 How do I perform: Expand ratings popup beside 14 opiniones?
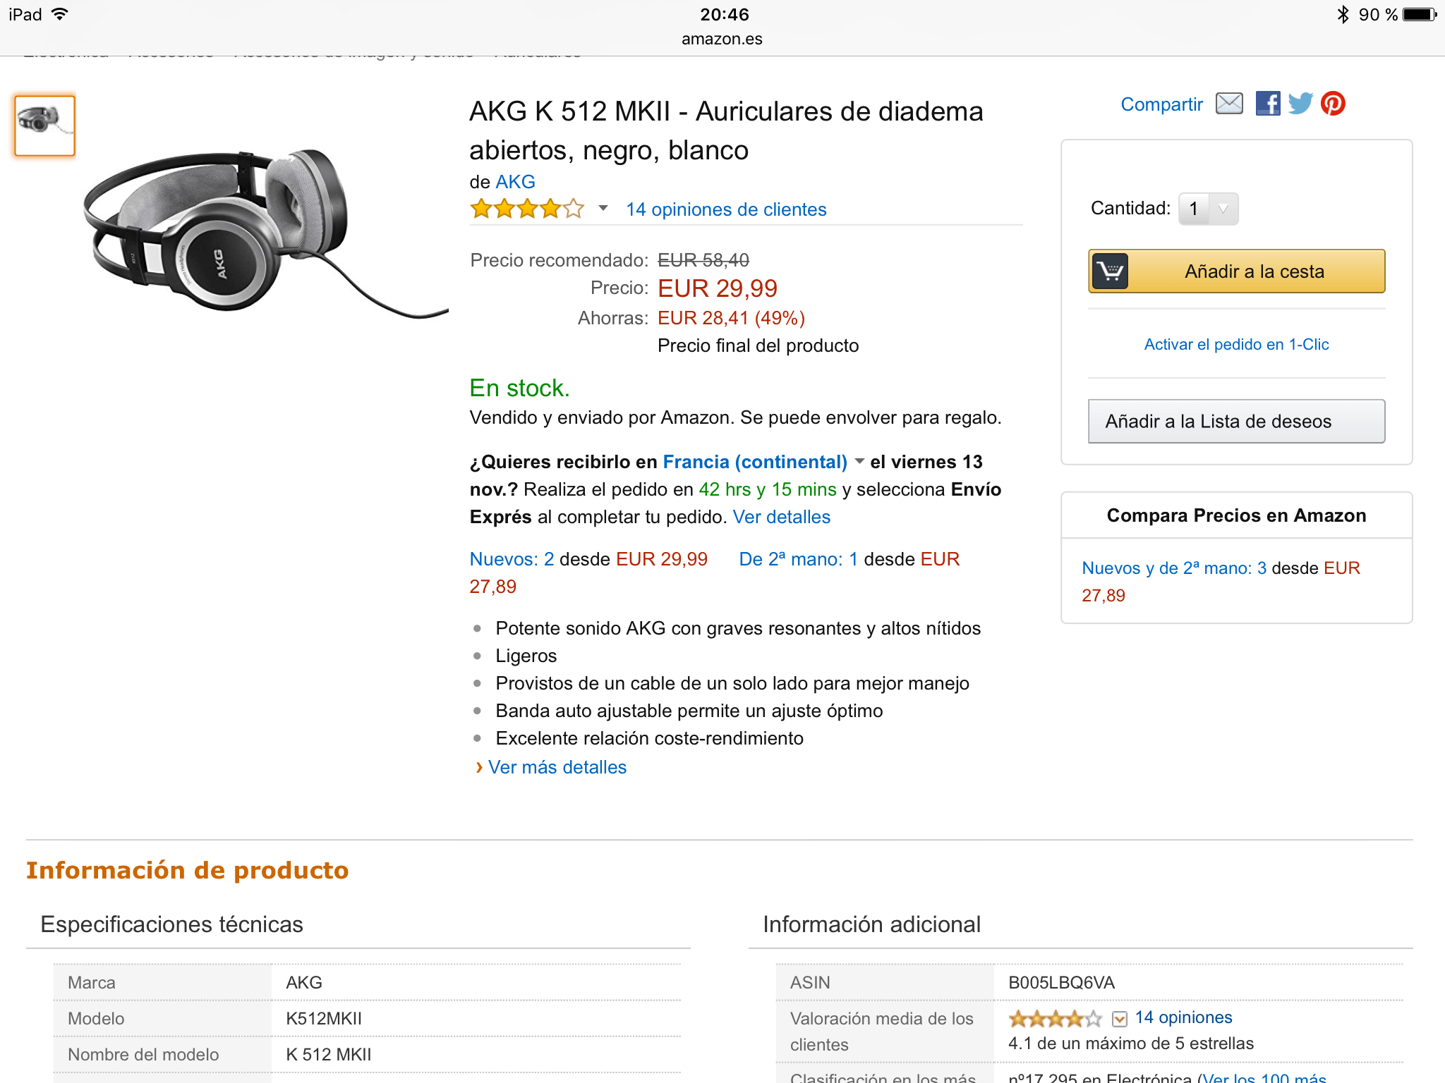tap(1119, 1019)
